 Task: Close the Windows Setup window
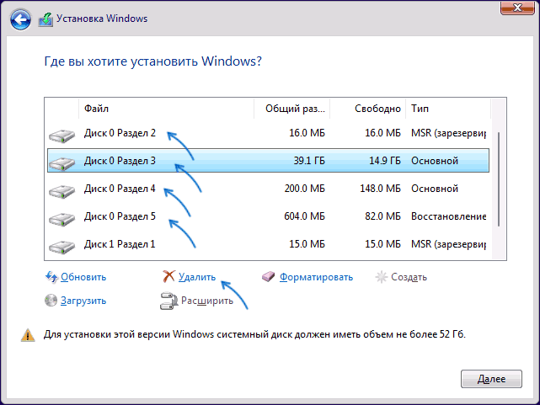coord(517,8)
